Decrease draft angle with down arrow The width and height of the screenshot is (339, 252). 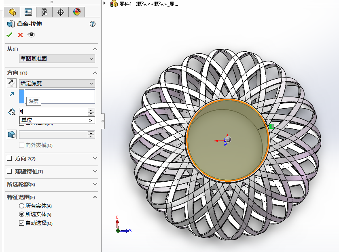click(91, 136)
